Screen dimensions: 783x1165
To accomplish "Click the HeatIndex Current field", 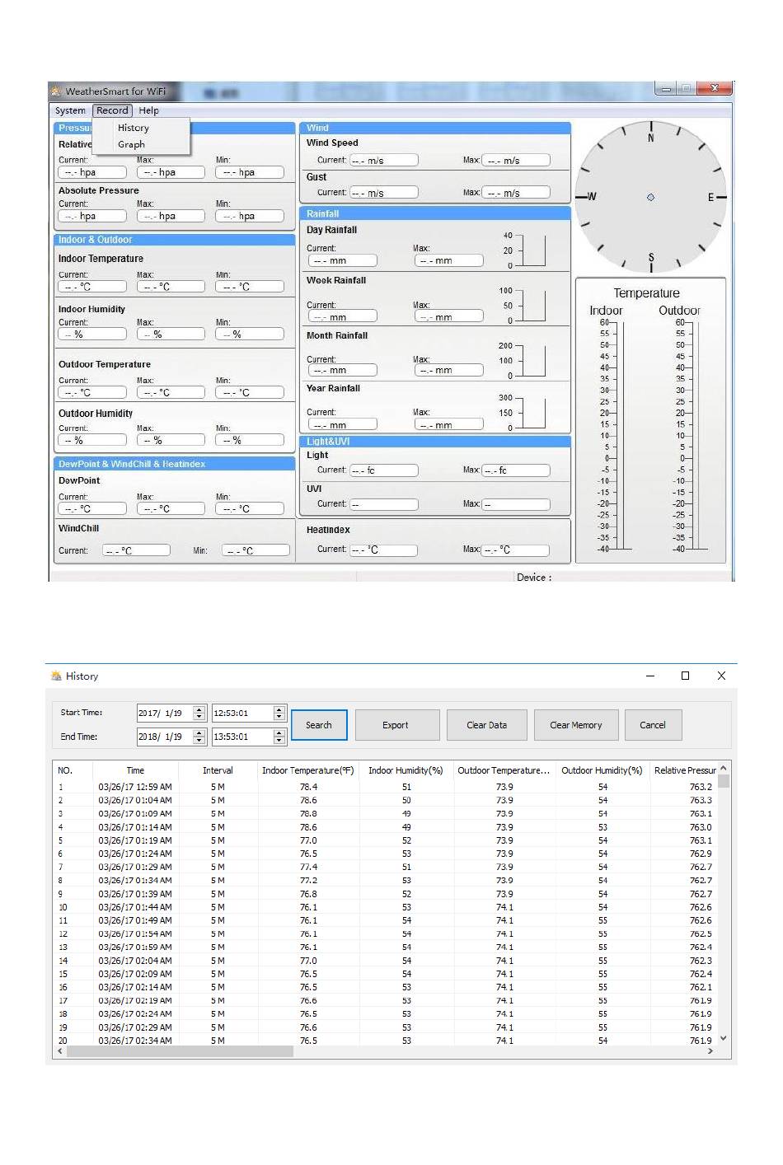I will click(x=384, y=550).
